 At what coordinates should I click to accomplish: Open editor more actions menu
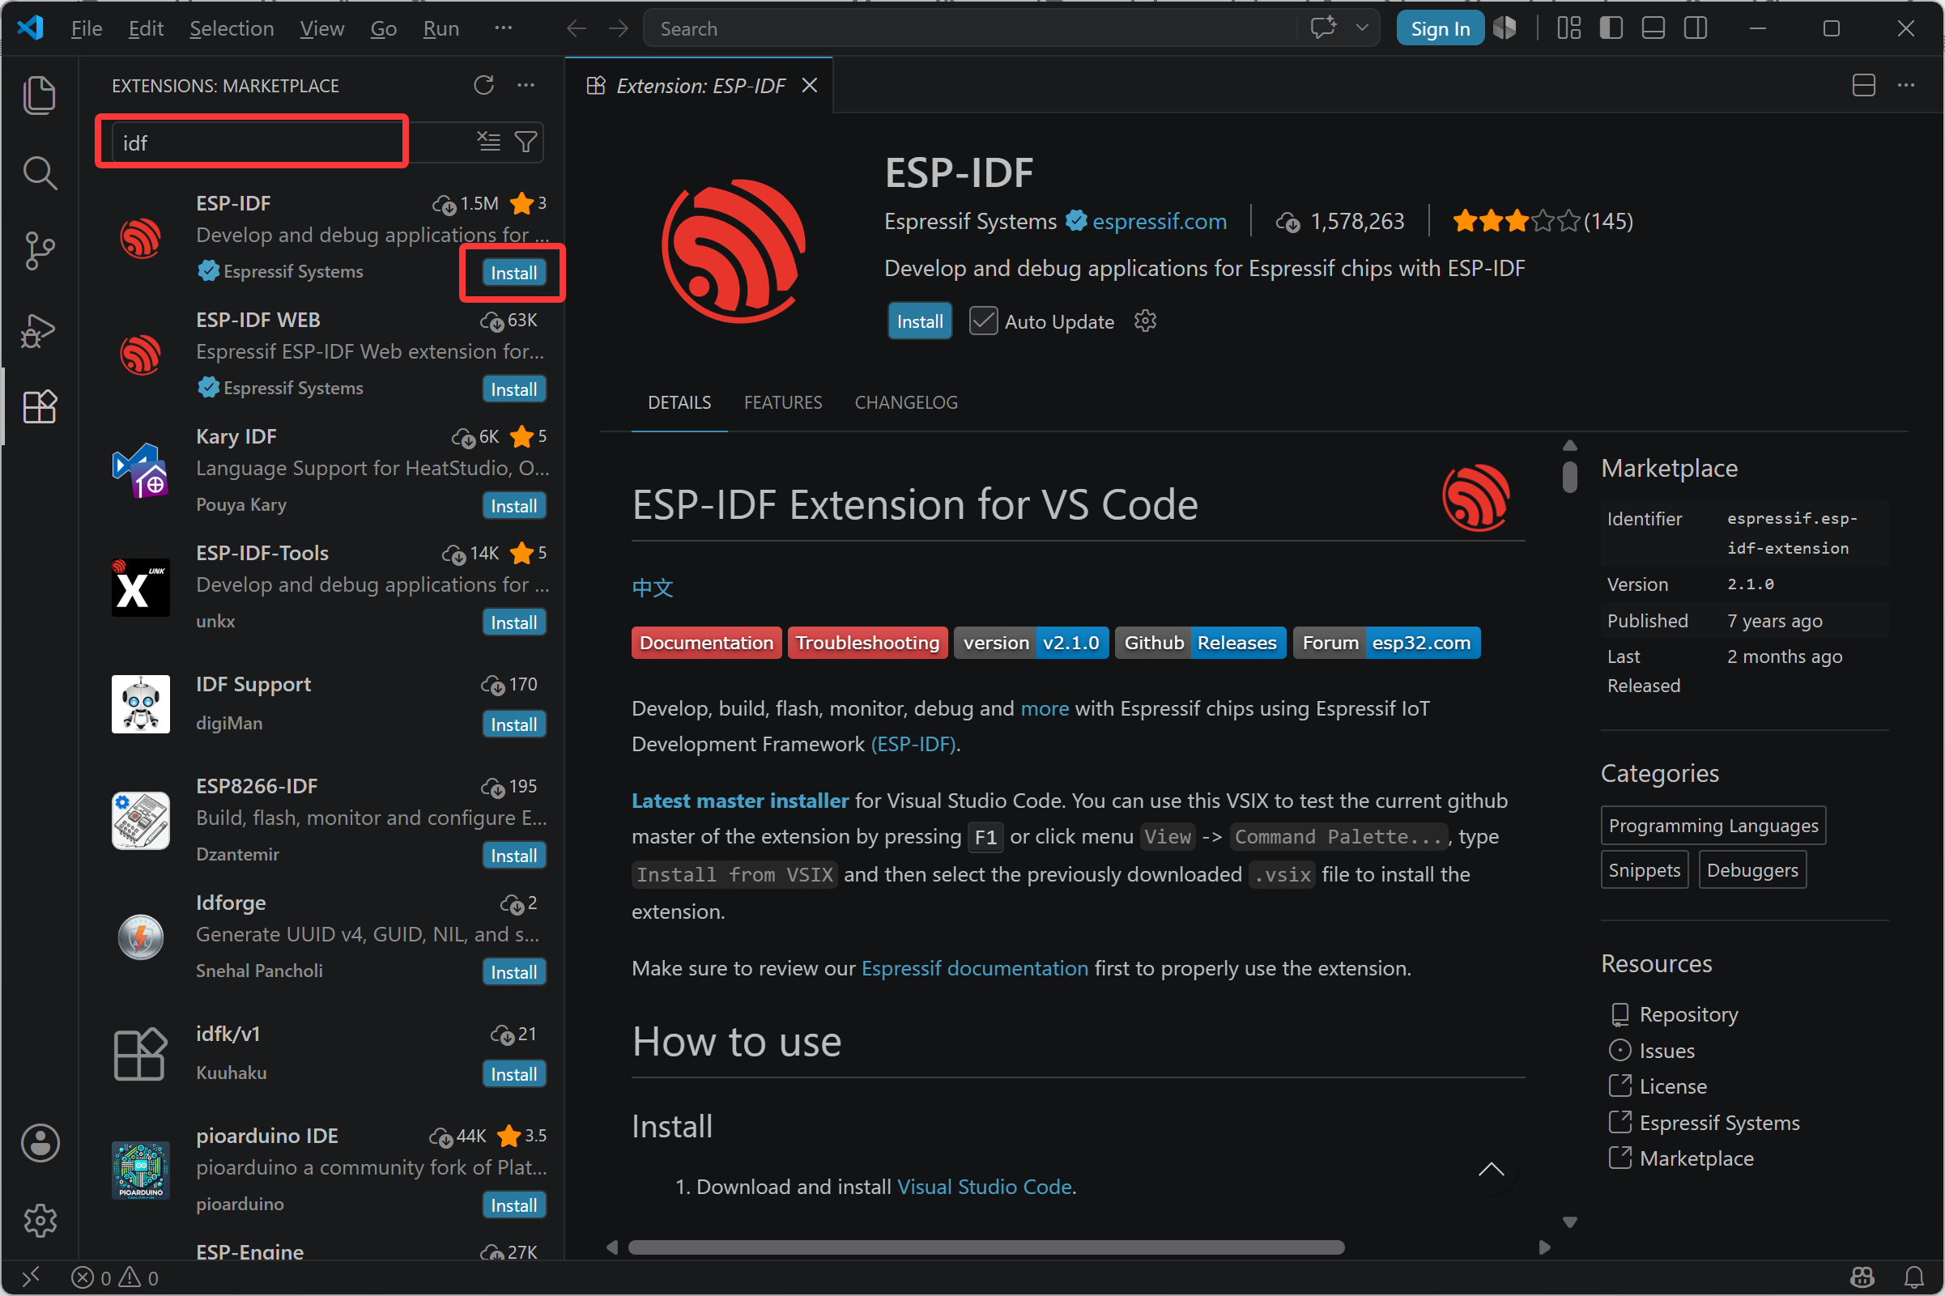(x=1906, y=85)
